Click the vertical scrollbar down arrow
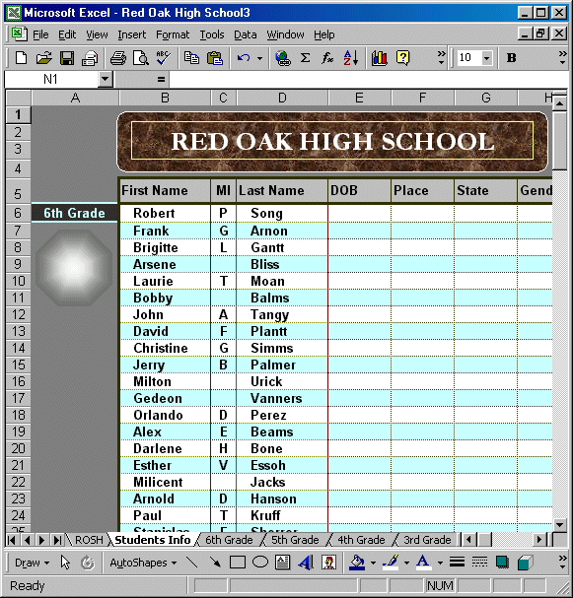Viewport: 573px width, 598px height. pyautogui.click(x=559, y=525)
